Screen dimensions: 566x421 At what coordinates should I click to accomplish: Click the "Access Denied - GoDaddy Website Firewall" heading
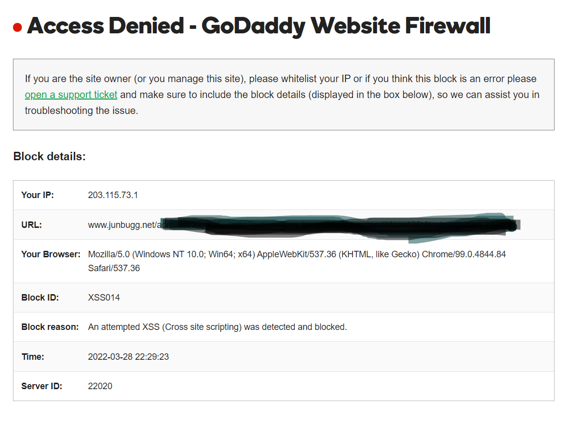click(x=258, y=26)
